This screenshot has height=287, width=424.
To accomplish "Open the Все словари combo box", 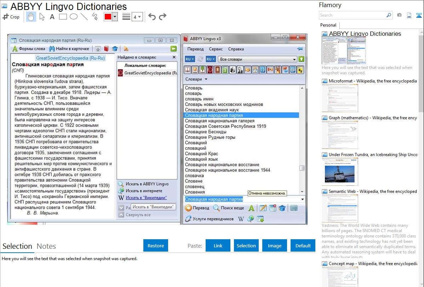I will tap(257, 59).
